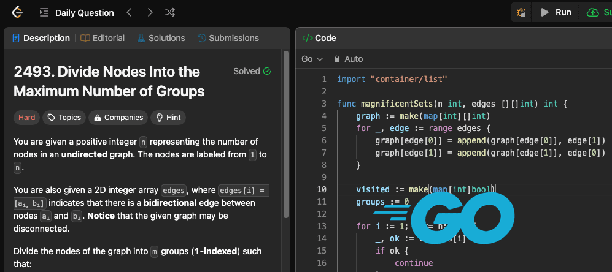Screen dimensions: 612x272
Task: Expand the Companies locked section
Action: click(118, 118)
